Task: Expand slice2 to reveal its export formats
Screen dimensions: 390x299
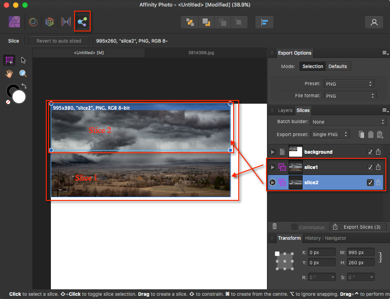Action: tap(272, 182)
